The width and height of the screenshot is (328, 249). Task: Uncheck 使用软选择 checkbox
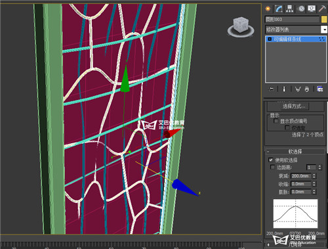tap(270, 160)
